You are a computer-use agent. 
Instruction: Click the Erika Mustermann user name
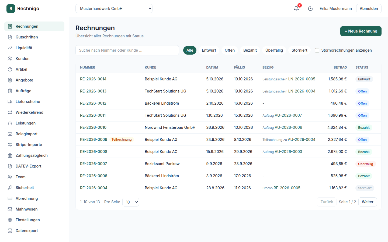click(336, 9)
